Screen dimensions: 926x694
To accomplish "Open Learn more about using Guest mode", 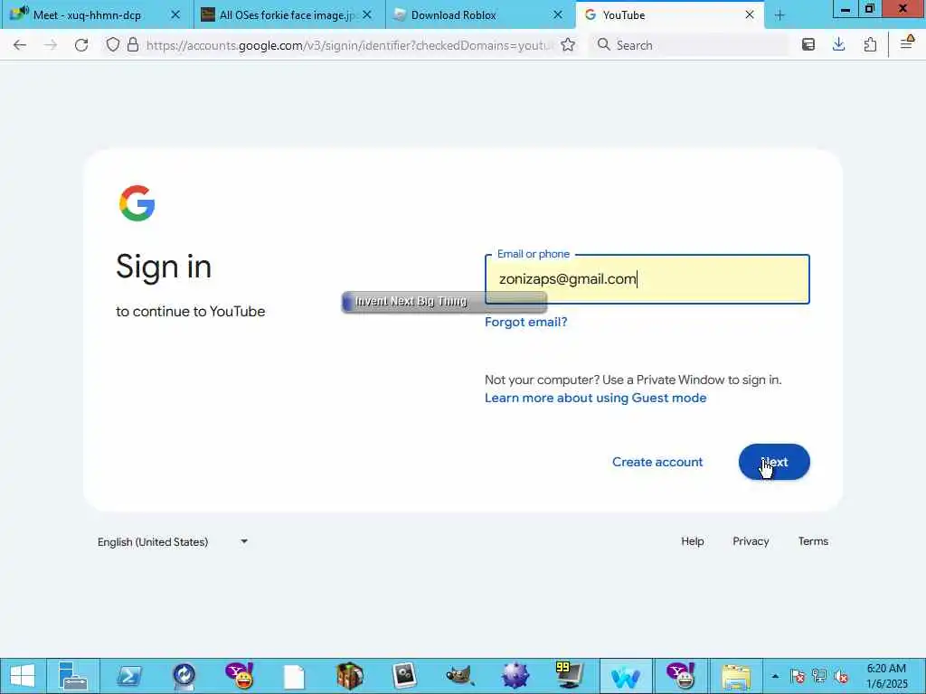I will click(x=595, y=398).
